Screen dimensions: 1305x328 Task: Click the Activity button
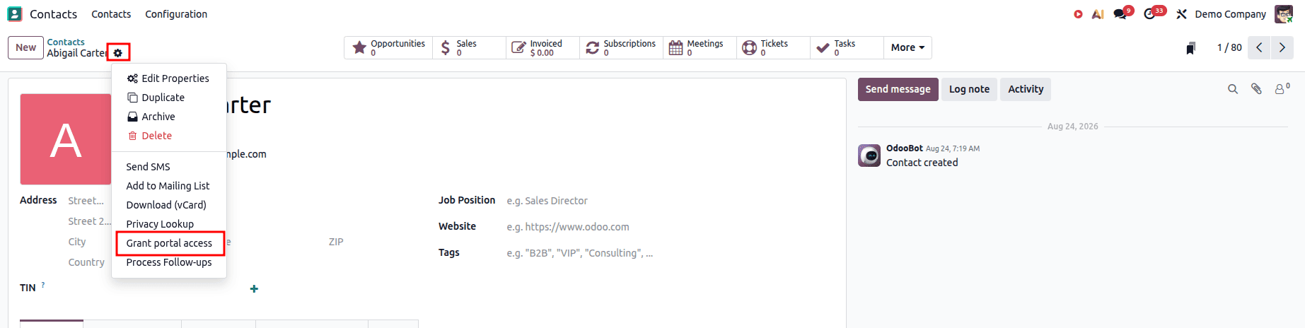[x=1026, y=89]
